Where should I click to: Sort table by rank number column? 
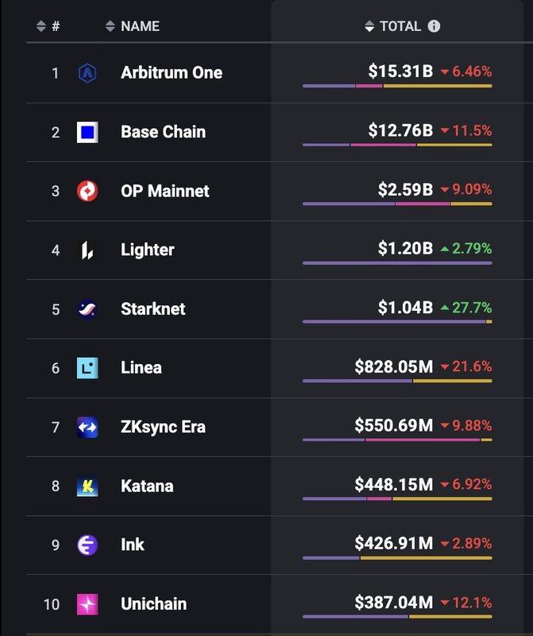tap(48, 26)
